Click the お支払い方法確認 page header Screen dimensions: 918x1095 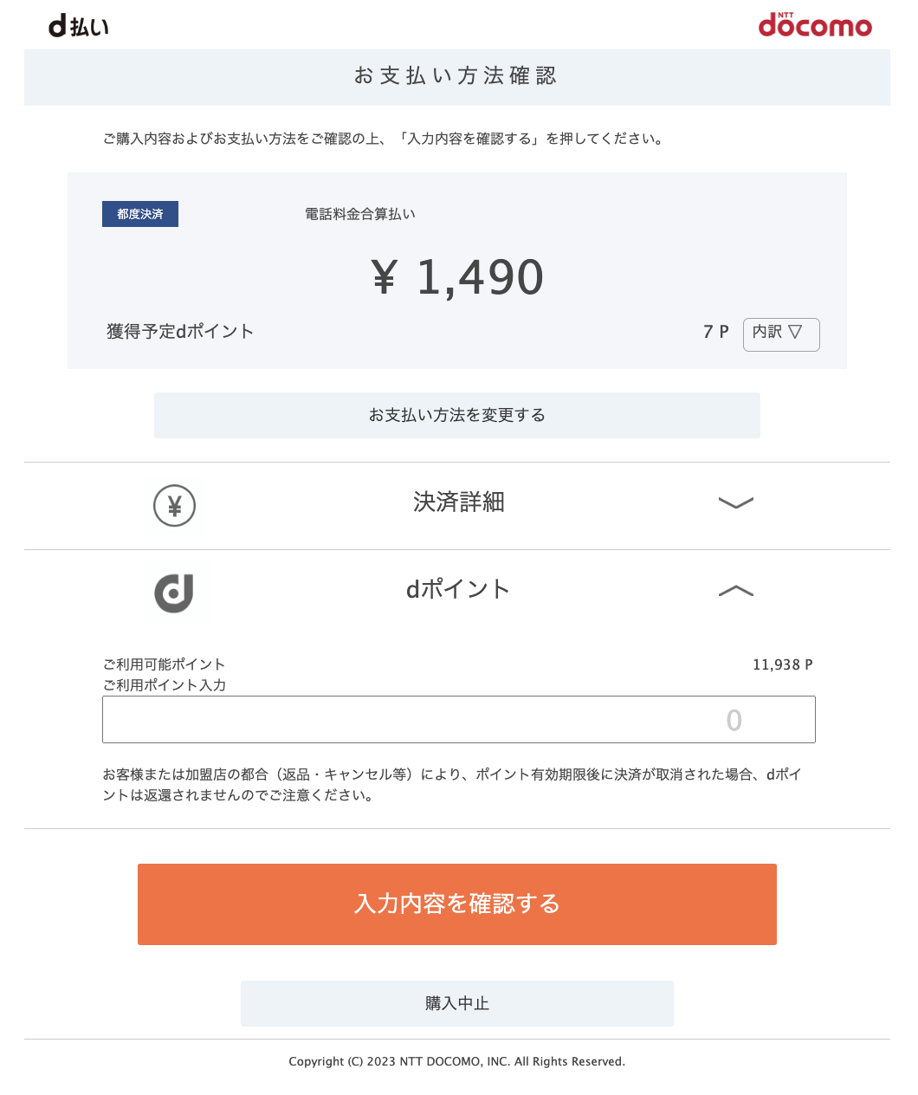tap(456, 76)
